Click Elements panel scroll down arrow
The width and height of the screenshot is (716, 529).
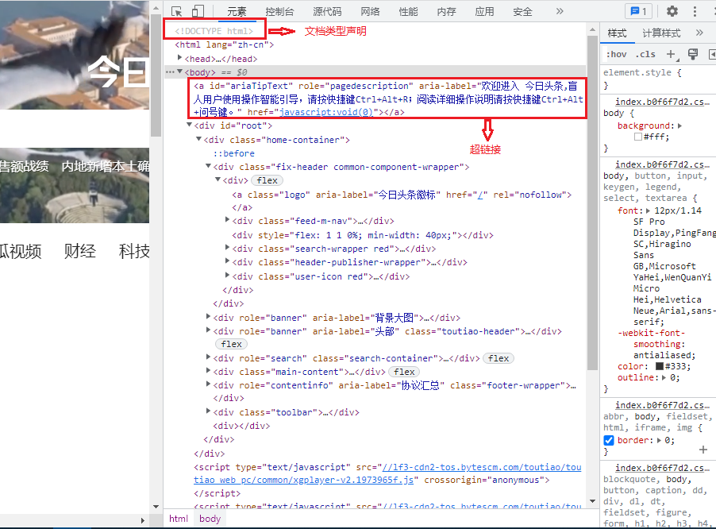[592, 501]
